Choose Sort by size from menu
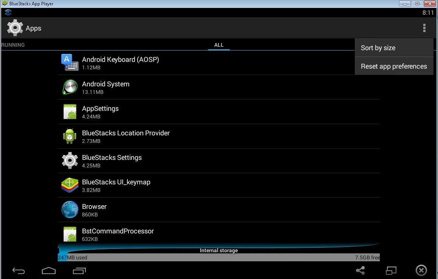 [394, 48]
